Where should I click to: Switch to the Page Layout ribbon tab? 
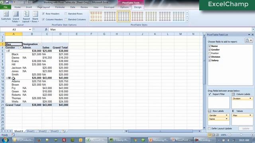(x=43, y=7)
